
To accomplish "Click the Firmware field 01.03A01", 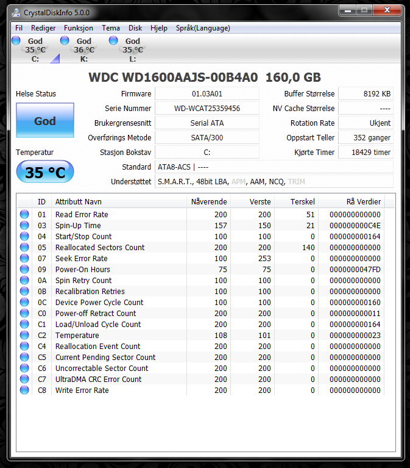I will [207, 94].
